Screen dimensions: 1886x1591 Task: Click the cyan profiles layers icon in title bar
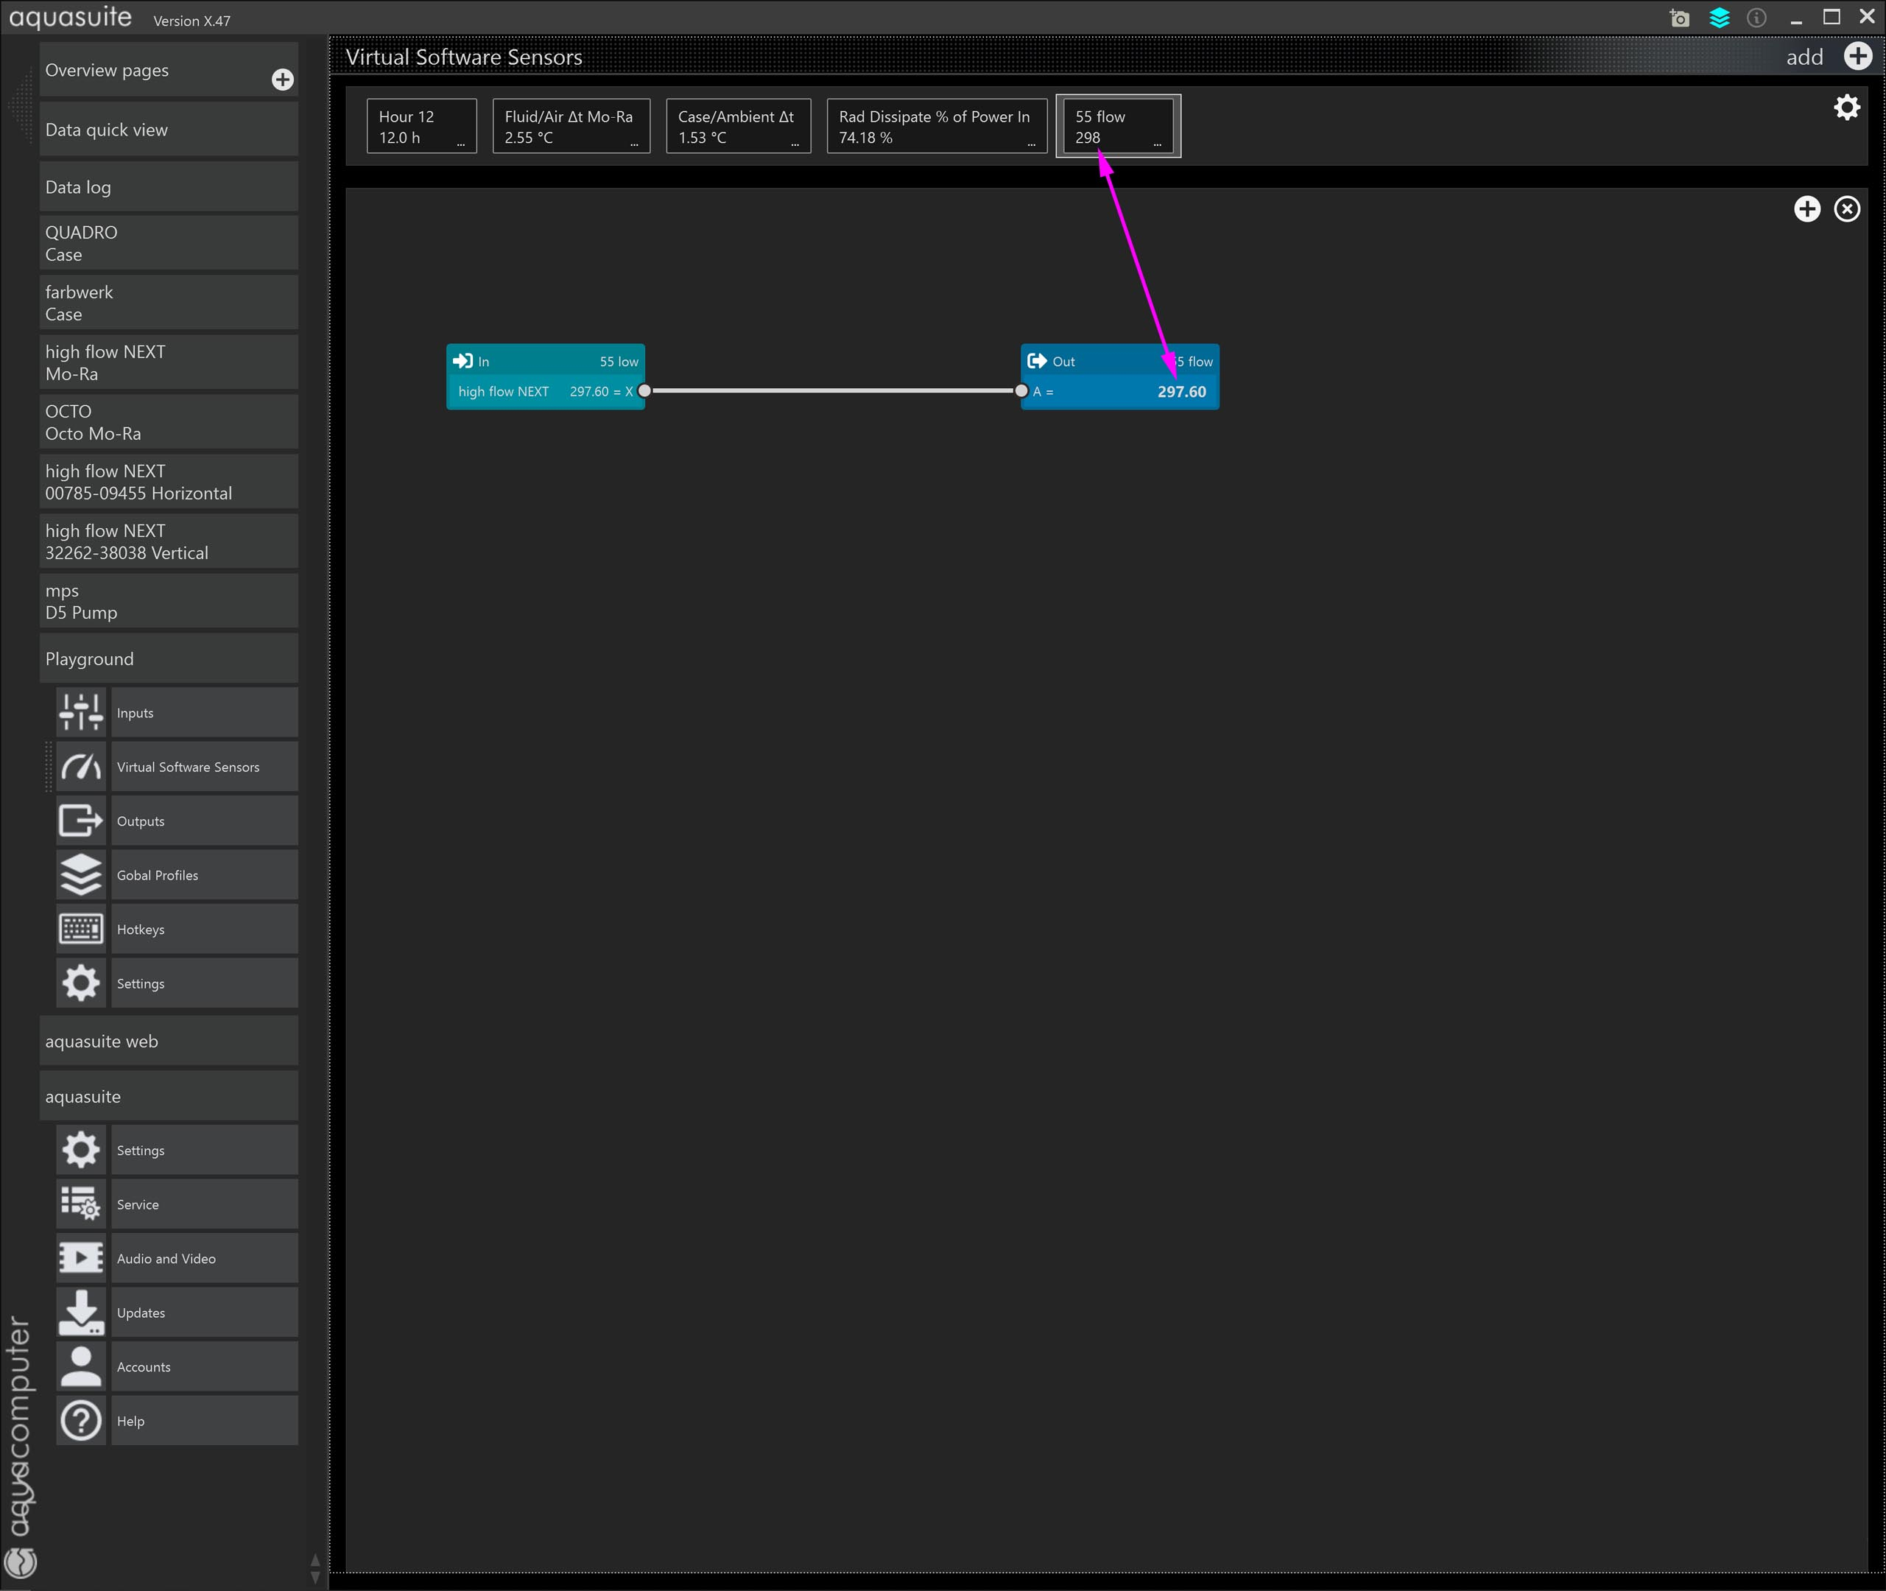pyautogui.click(x=1720, y=18)
